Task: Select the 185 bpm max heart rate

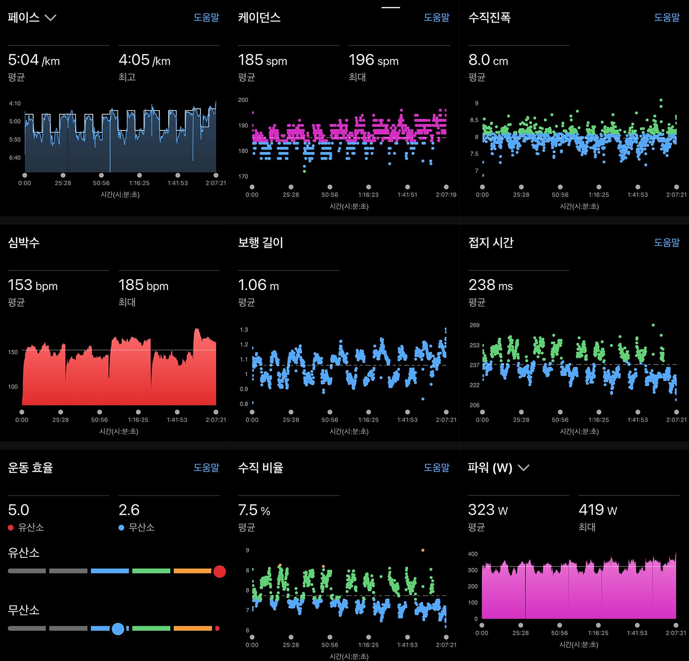Action: 143,285
